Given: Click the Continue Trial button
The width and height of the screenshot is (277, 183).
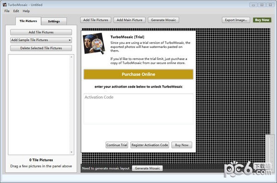Looking at the screenshot, I should coord(117,145).
